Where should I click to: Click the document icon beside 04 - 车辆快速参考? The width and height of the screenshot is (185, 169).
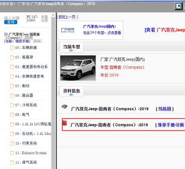[12, 76]
